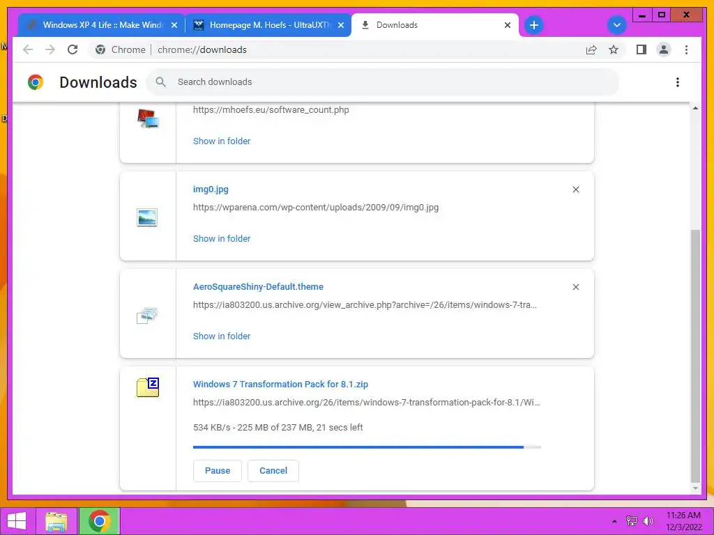Viewport: 714px width, 535px height.
Task: Open Windows 7 Transformation Pack for 8.1.zip link
Action: tap(280, 384)
